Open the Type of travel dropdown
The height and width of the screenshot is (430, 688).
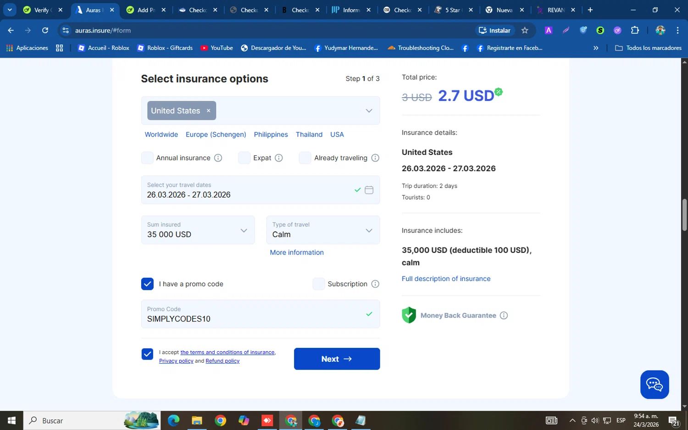323,230
